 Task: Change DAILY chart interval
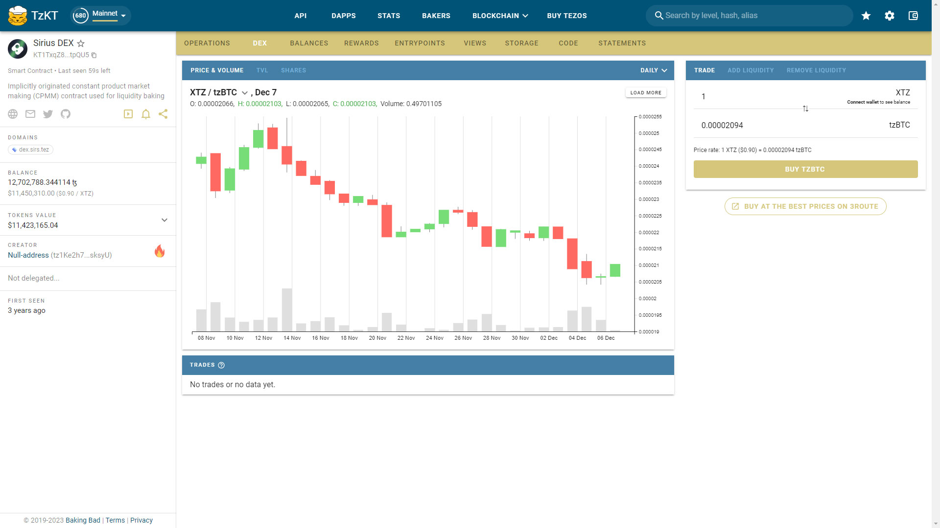point(653,70)
